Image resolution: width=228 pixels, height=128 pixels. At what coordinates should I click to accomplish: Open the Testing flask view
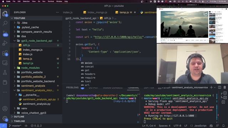pyautogui.click(x=5, y=73)
